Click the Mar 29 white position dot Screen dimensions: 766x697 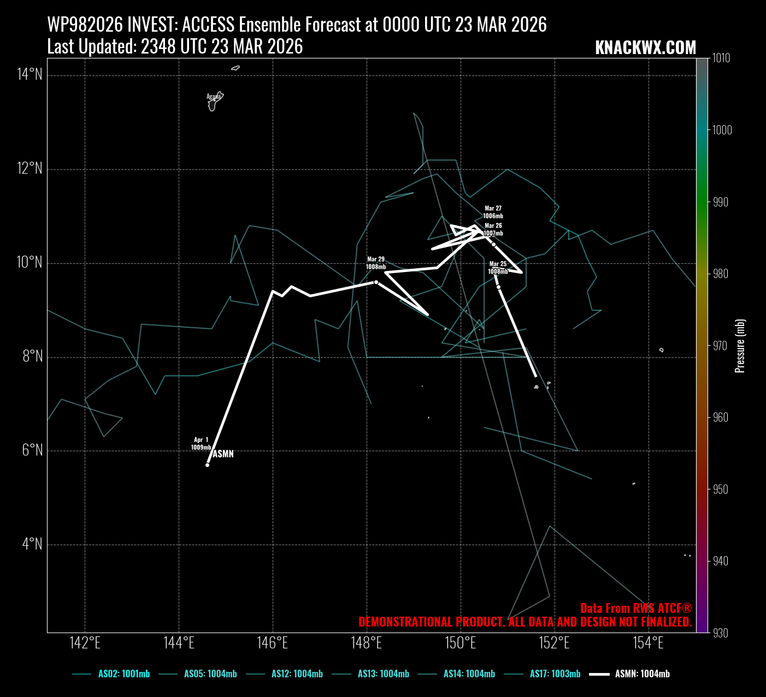[376, 282]
